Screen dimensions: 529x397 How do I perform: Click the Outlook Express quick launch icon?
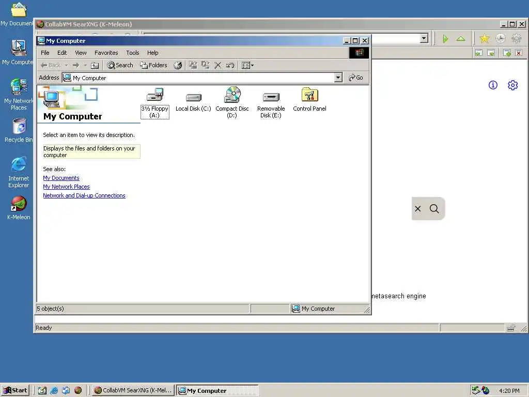(x=66, y=391)
